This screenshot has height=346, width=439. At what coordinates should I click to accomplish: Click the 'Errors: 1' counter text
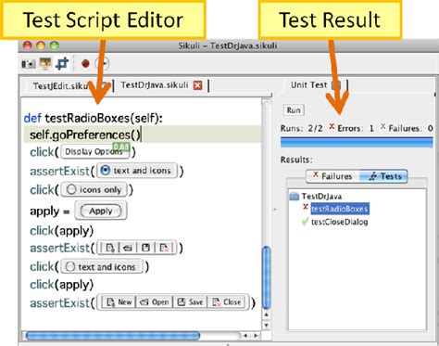(x=356, y=128)
